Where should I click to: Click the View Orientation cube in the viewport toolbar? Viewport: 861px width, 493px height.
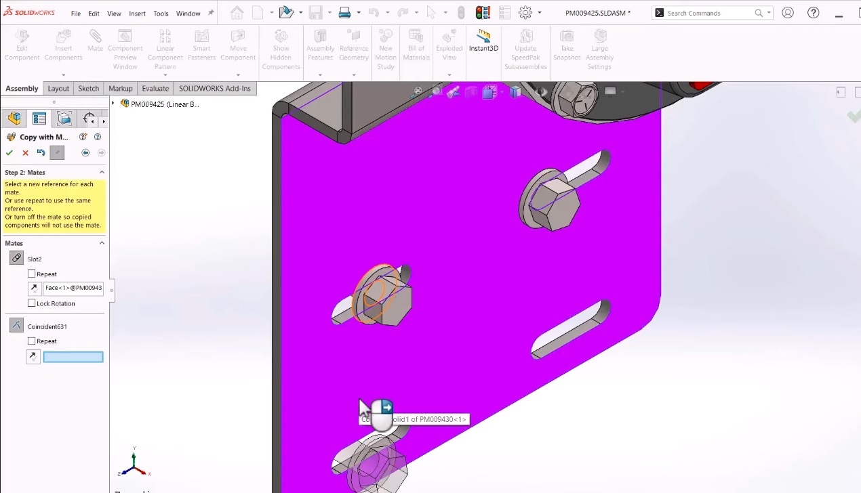tap(489, 92)
